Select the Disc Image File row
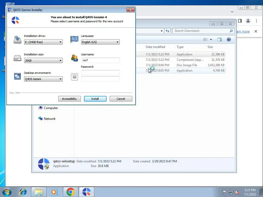The image size is (263, 197). tap(181, 65)
